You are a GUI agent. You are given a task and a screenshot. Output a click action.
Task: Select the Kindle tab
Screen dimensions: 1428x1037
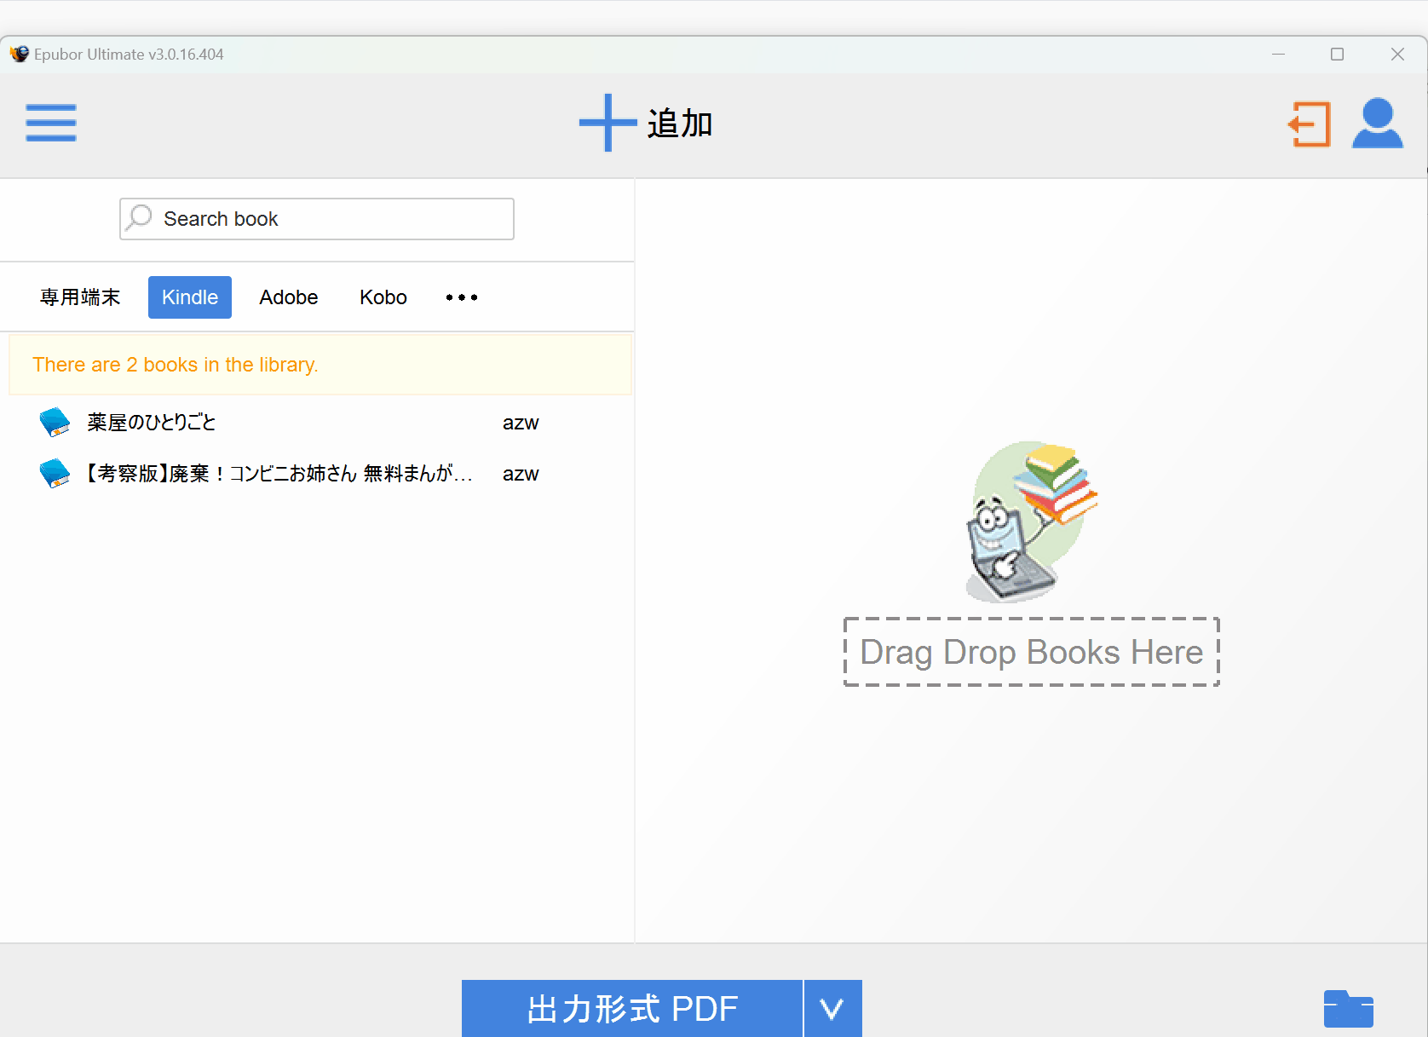[190, 297]
